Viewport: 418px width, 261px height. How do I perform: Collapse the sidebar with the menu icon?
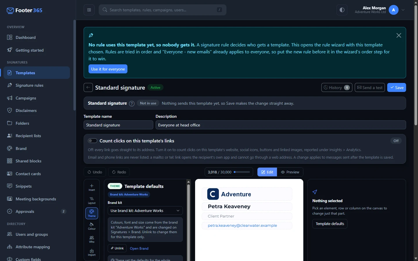pyautogui.click(x=89, y=10)
